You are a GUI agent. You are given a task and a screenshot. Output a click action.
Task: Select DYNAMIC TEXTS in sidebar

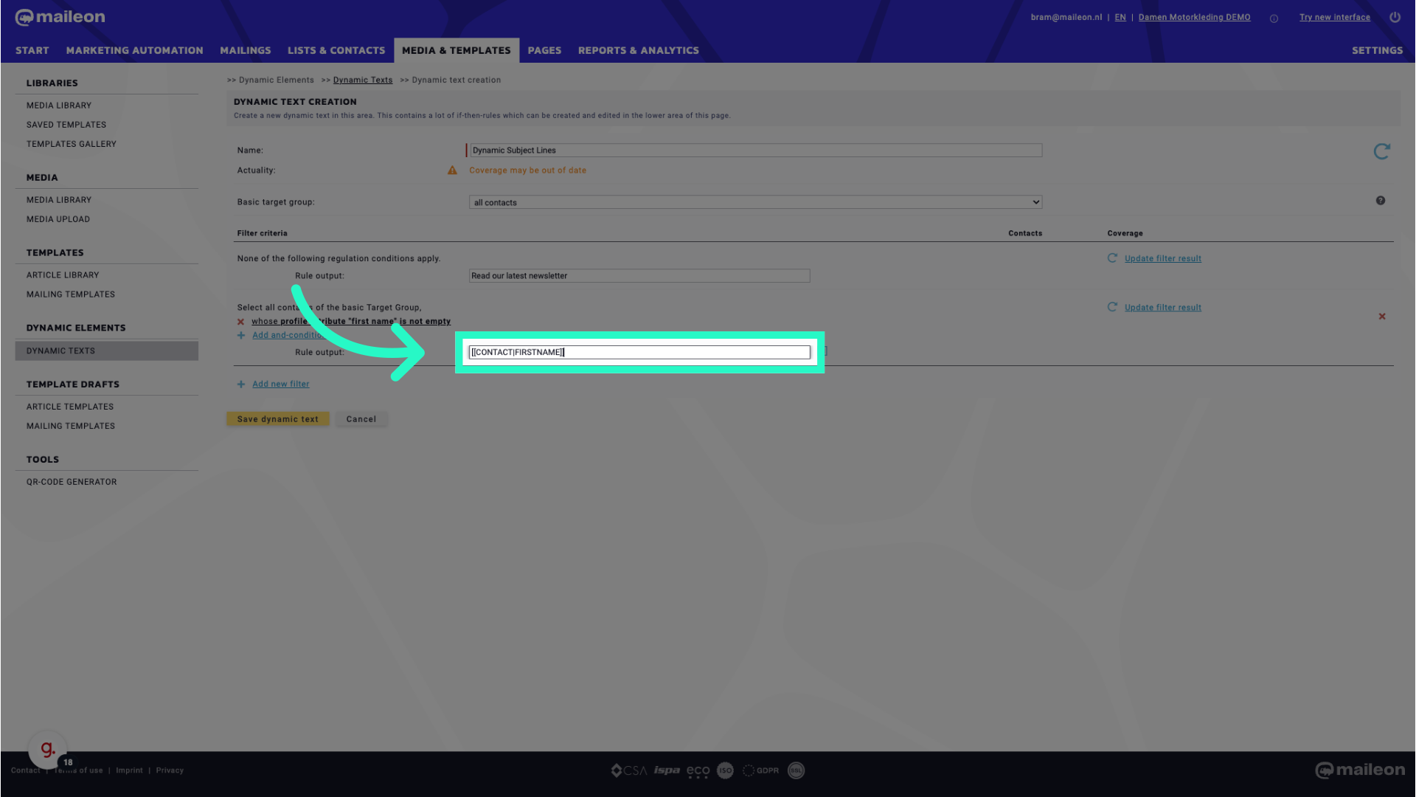(x=106, y=351)
